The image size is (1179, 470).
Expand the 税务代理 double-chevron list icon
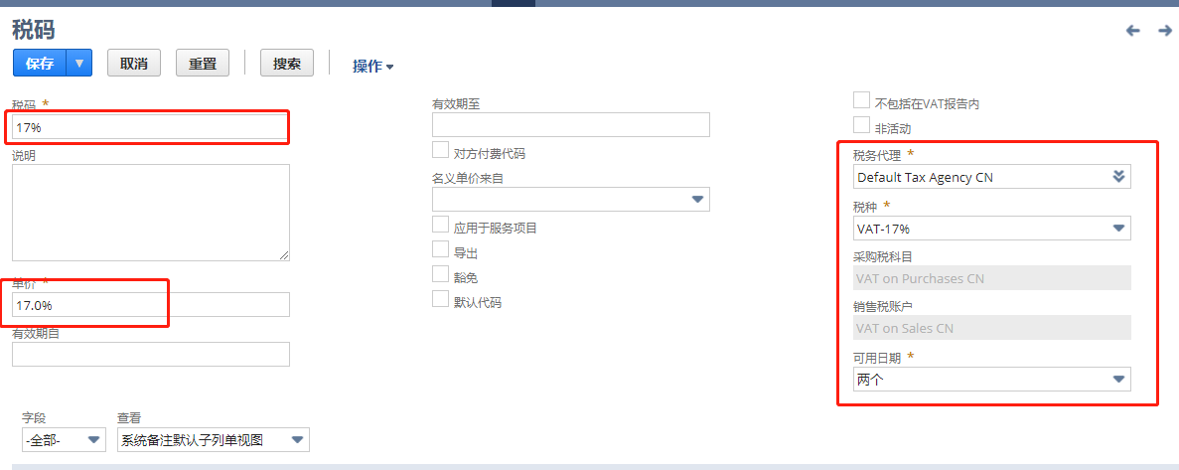tap(1119, 177)
